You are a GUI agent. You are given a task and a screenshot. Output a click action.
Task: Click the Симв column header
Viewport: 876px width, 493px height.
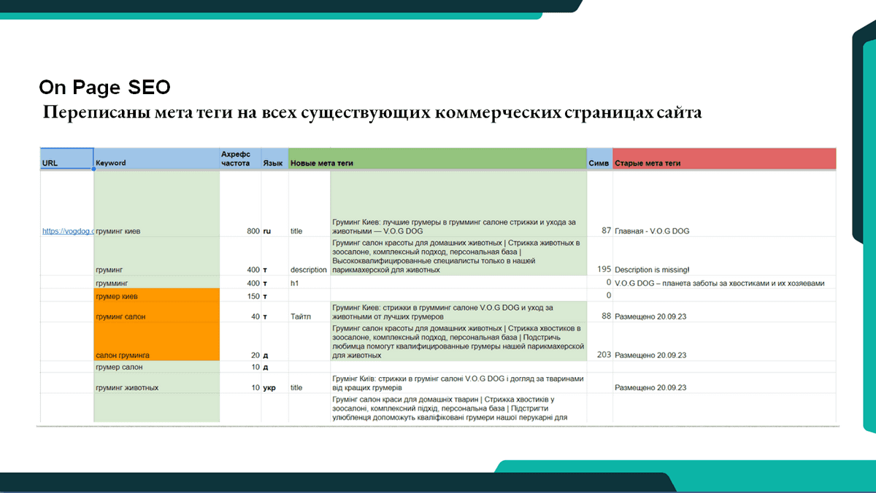(599, 160)
